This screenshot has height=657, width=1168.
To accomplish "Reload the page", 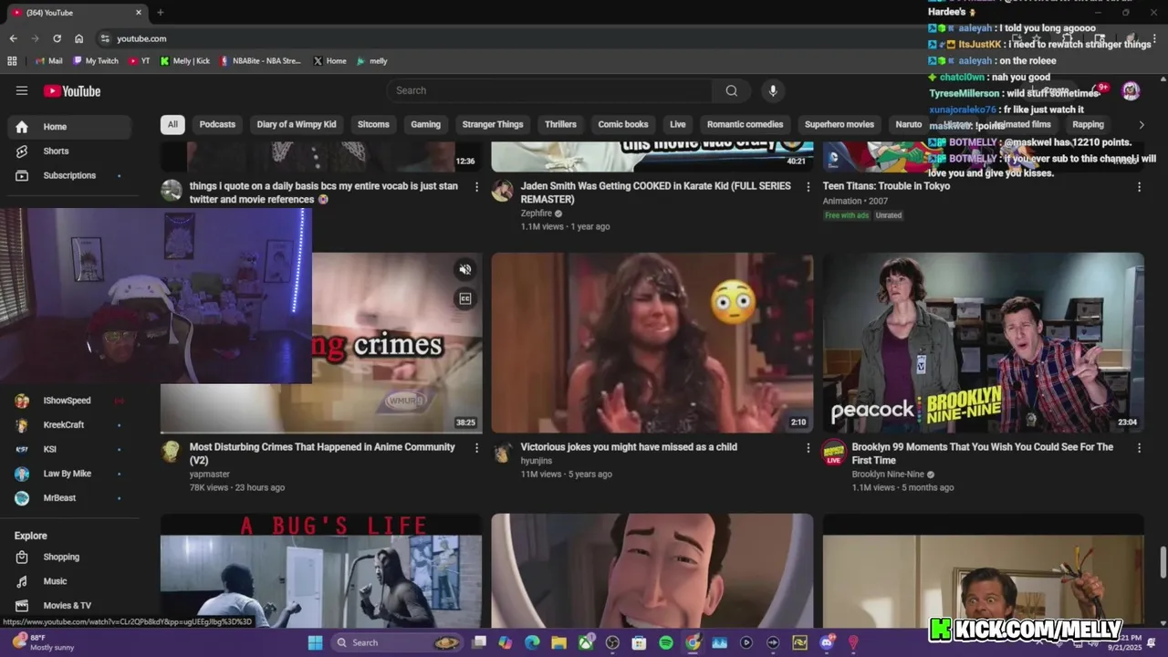I will coord(57,38).
